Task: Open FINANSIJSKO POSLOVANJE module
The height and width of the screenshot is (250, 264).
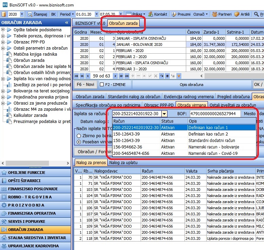Action: point(35,189)
